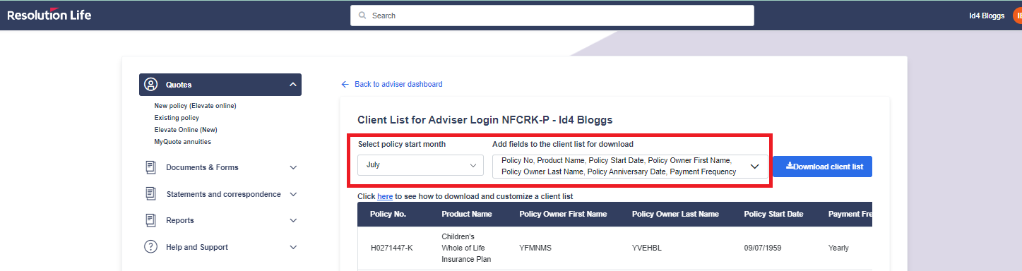
Task: Open Documents & Forms menu
Action: [x=202, y=167]
